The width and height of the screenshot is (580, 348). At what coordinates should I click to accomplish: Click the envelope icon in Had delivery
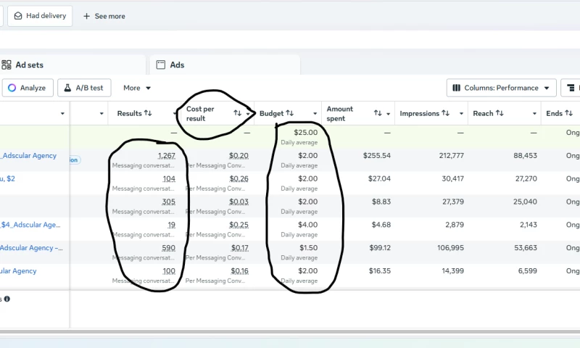point(17,16)
